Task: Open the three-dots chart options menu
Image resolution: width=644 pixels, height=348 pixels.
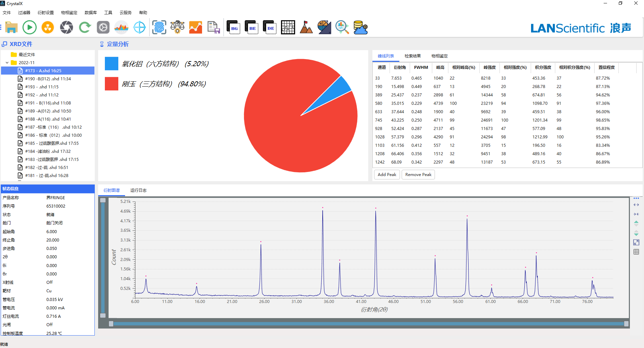Action: point(636,198)
